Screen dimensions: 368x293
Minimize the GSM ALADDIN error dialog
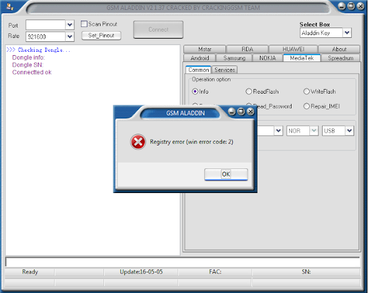pos(232,111)
